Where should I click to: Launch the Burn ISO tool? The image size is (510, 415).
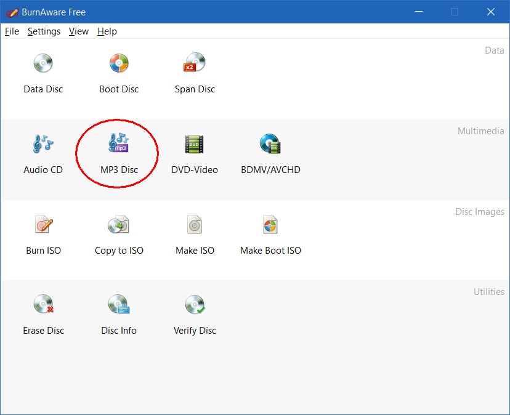point(43,235)
